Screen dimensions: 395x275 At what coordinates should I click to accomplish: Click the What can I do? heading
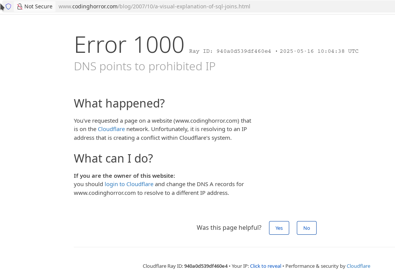[113, 158]
